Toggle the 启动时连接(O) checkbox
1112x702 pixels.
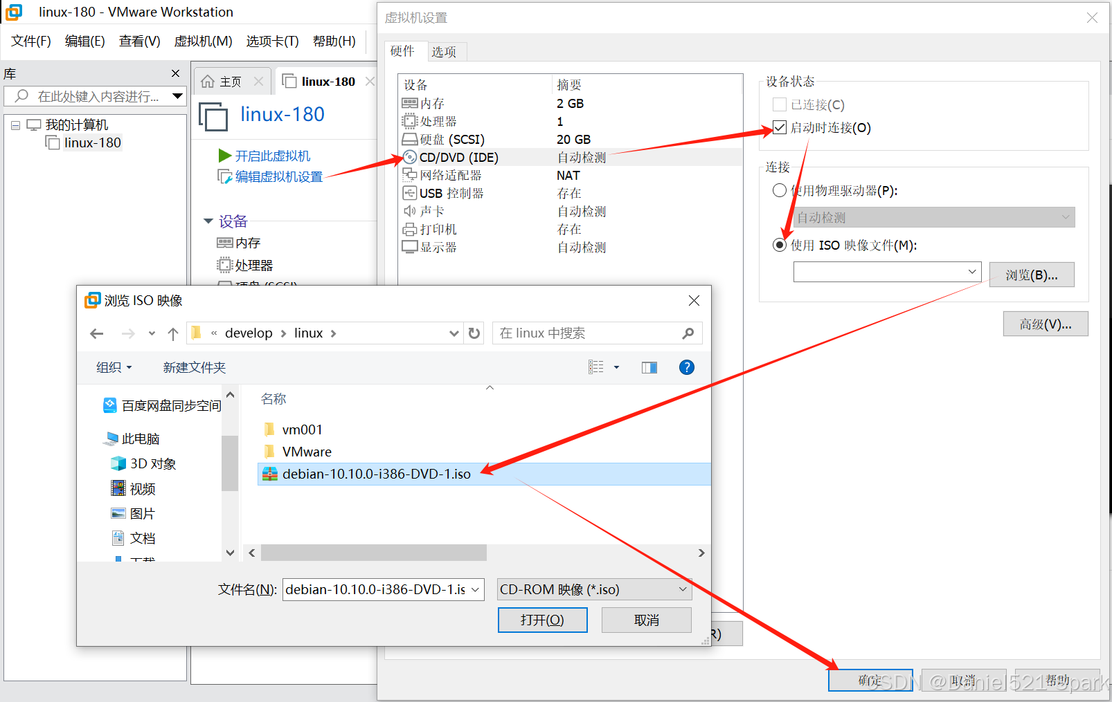[x=780, y=127]
